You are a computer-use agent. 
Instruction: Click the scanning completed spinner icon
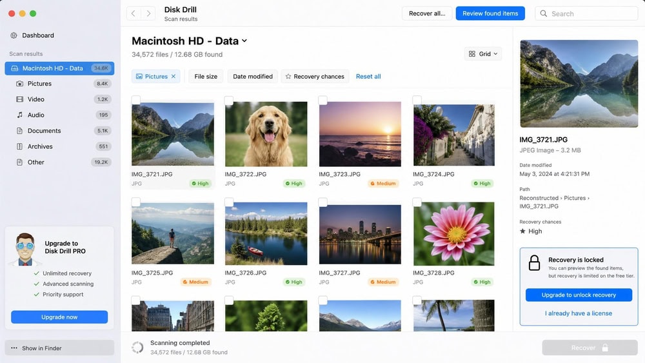coord(137,348)
